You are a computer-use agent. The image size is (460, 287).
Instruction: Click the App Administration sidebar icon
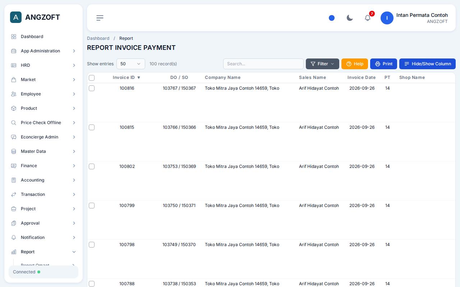14,51
